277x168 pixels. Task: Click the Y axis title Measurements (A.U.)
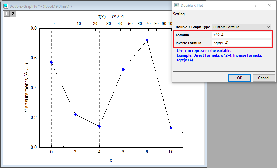[x=27, y=88]
